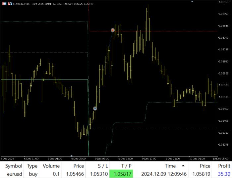Screen dimensions: 232x178
Task: Click the 1.05350 price scale label
Action: point(224,133)
